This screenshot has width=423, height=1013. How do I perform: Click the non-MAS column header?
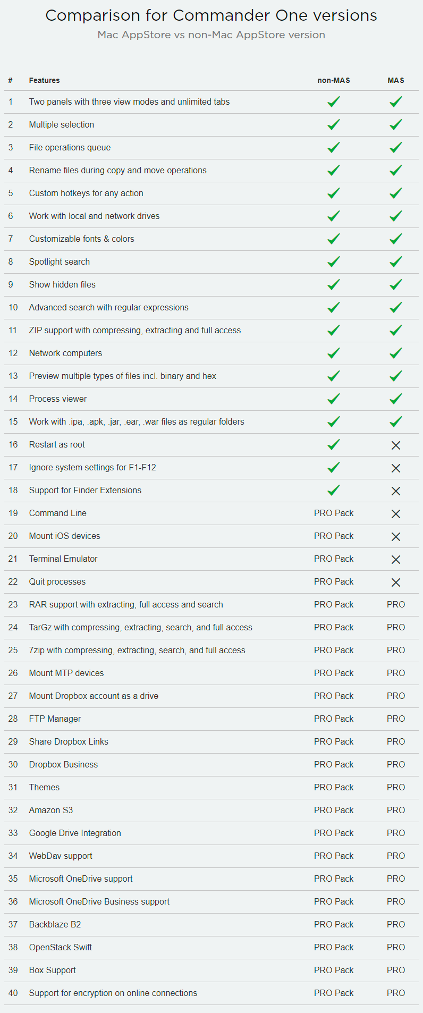coord(334,80)
